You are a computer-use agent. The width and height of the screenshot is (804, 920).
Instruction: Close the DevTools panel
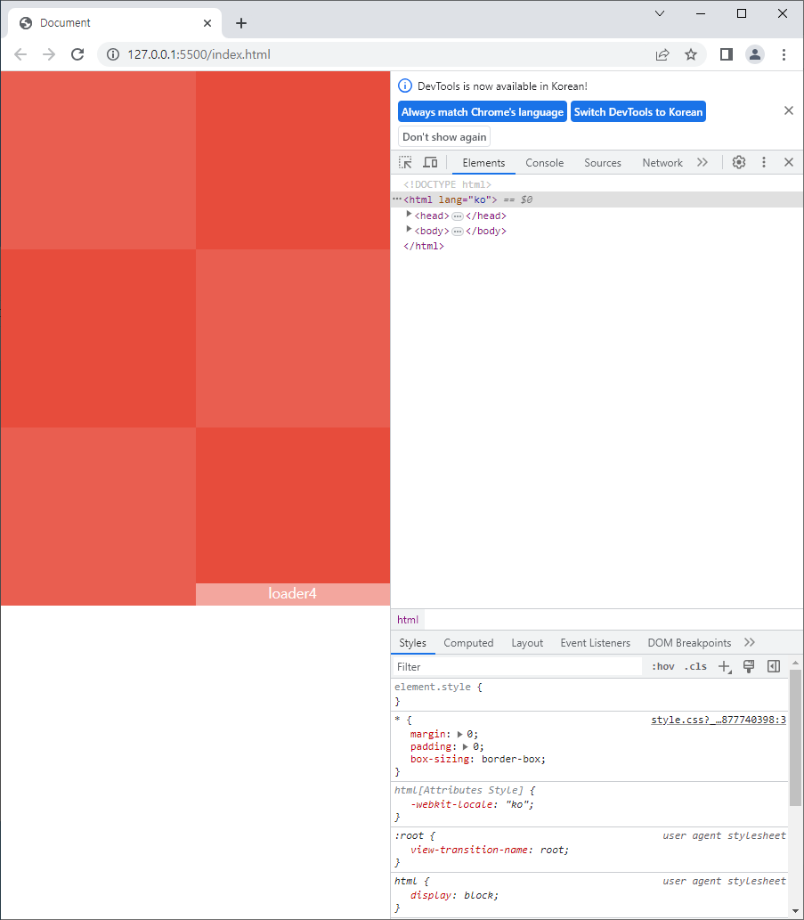click(x=789, y=162)
